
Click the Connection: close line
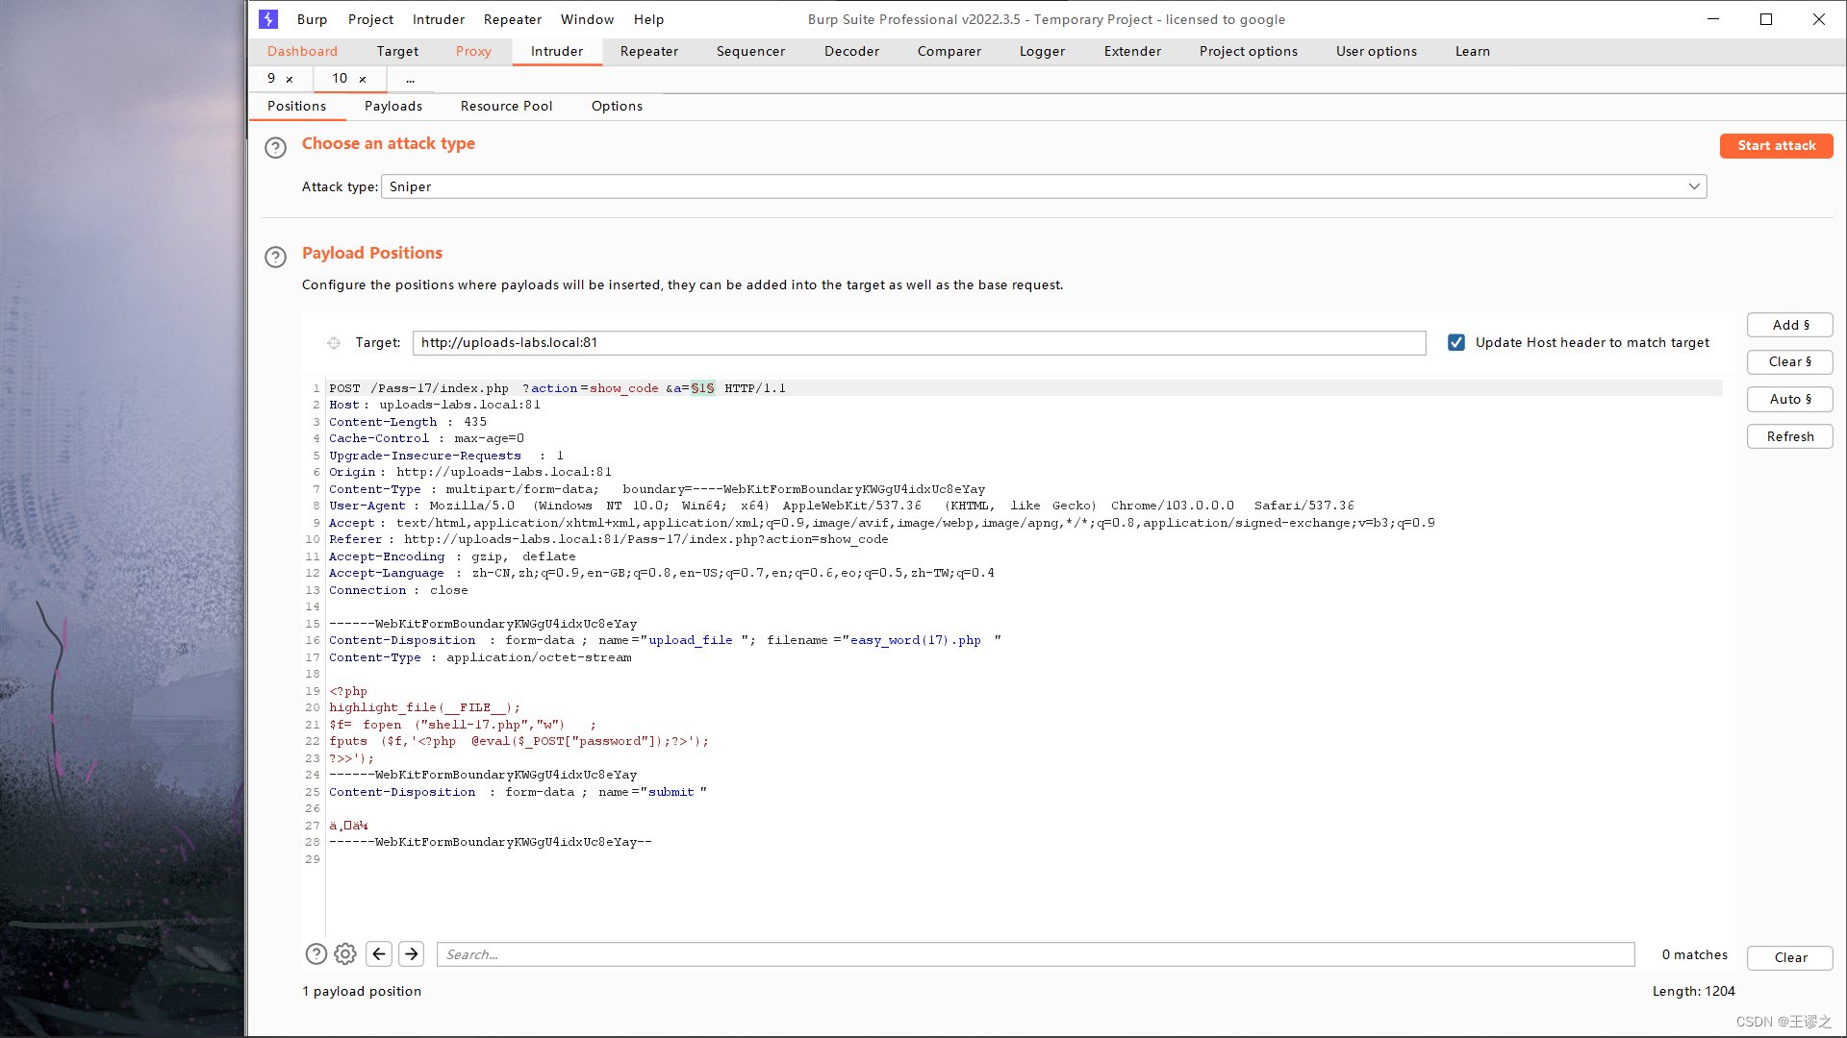point(398,590)
